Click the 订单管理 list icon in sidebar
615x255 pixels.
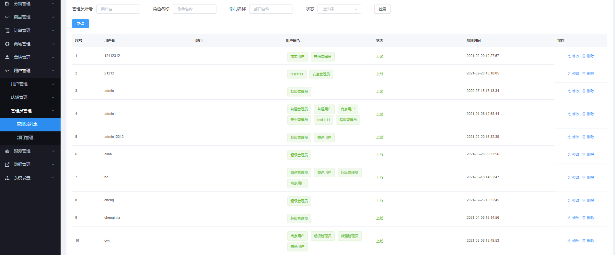(x=7, y=30)
